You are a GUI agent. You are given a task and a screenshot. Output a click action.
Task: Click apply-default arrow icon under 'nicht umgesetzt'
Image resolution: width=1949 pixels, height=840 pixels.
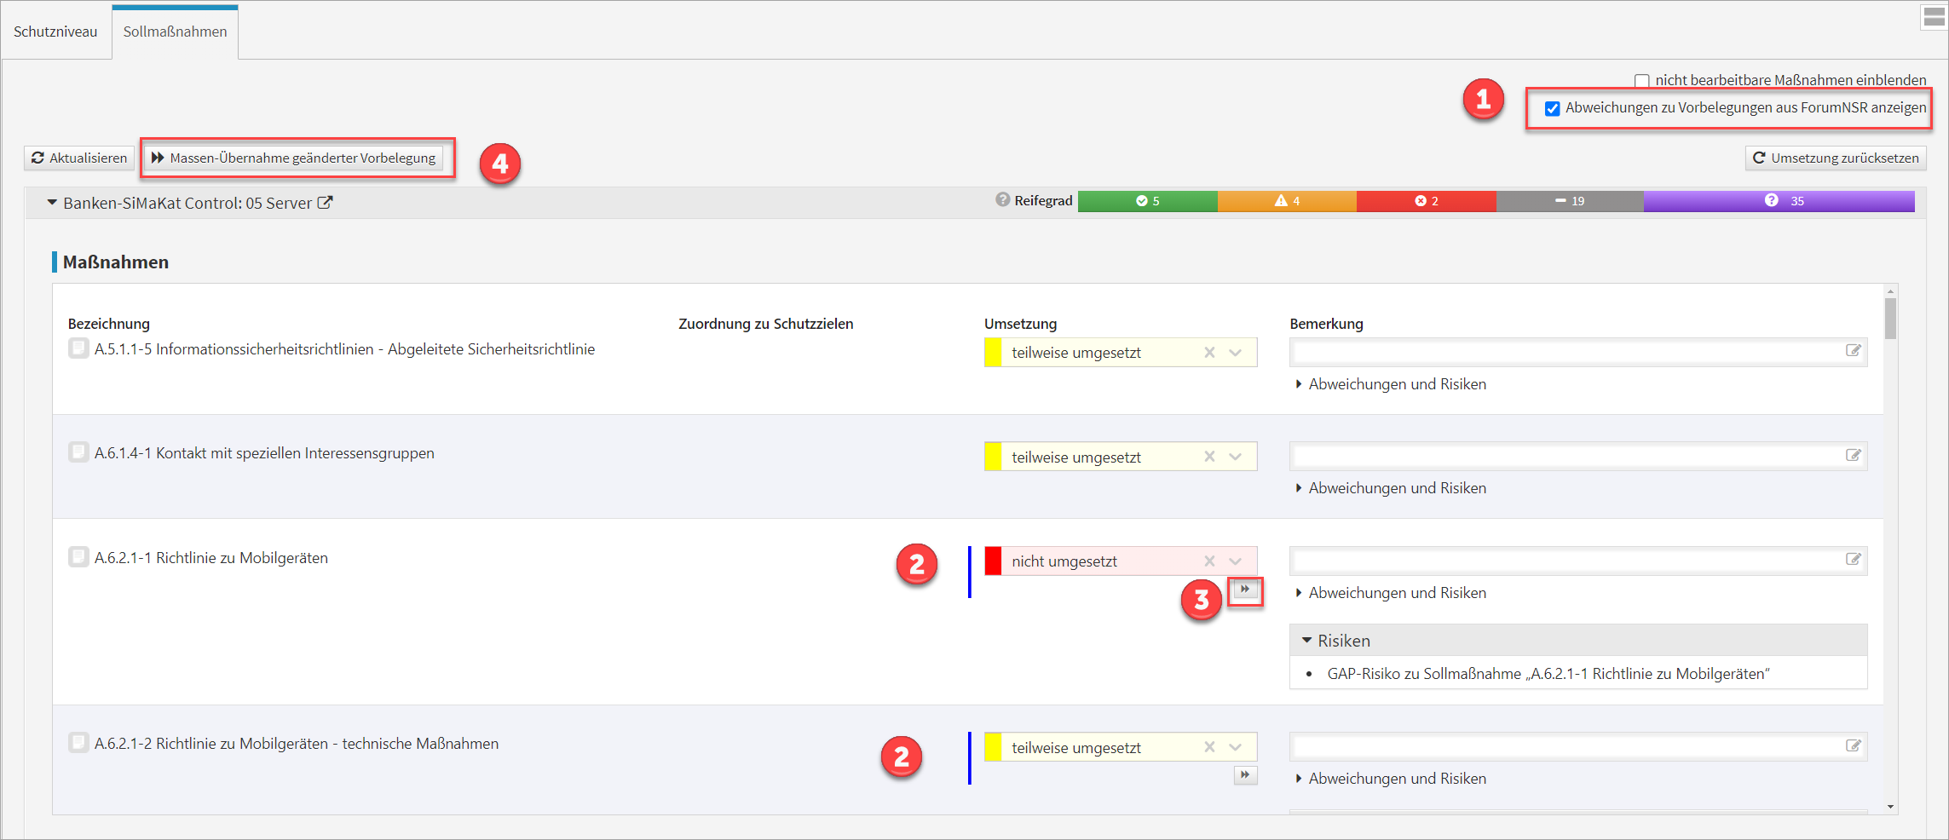[x=1245, y=590]
